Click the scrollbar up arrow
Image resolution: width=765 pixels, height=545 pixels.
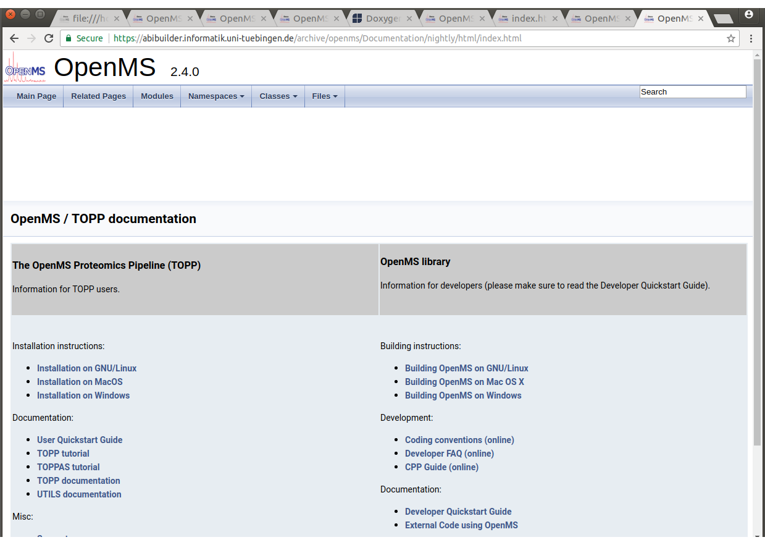758,55
